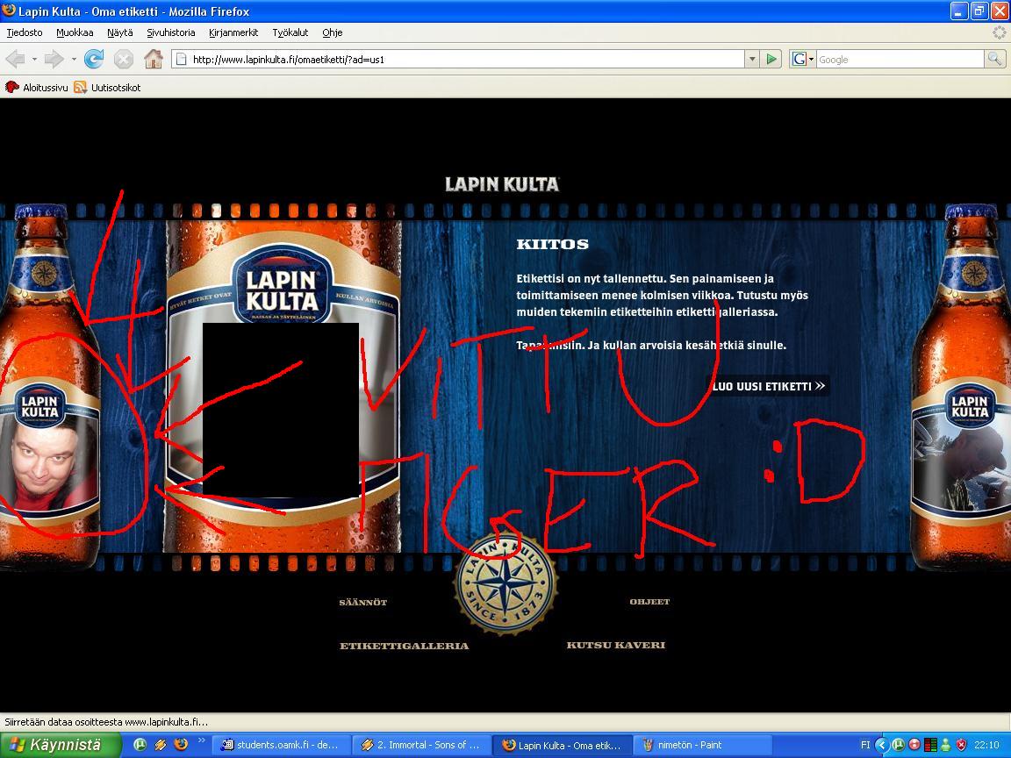Click the Käynnistä start button
1011x758 pixels.
tap(60, 745)
